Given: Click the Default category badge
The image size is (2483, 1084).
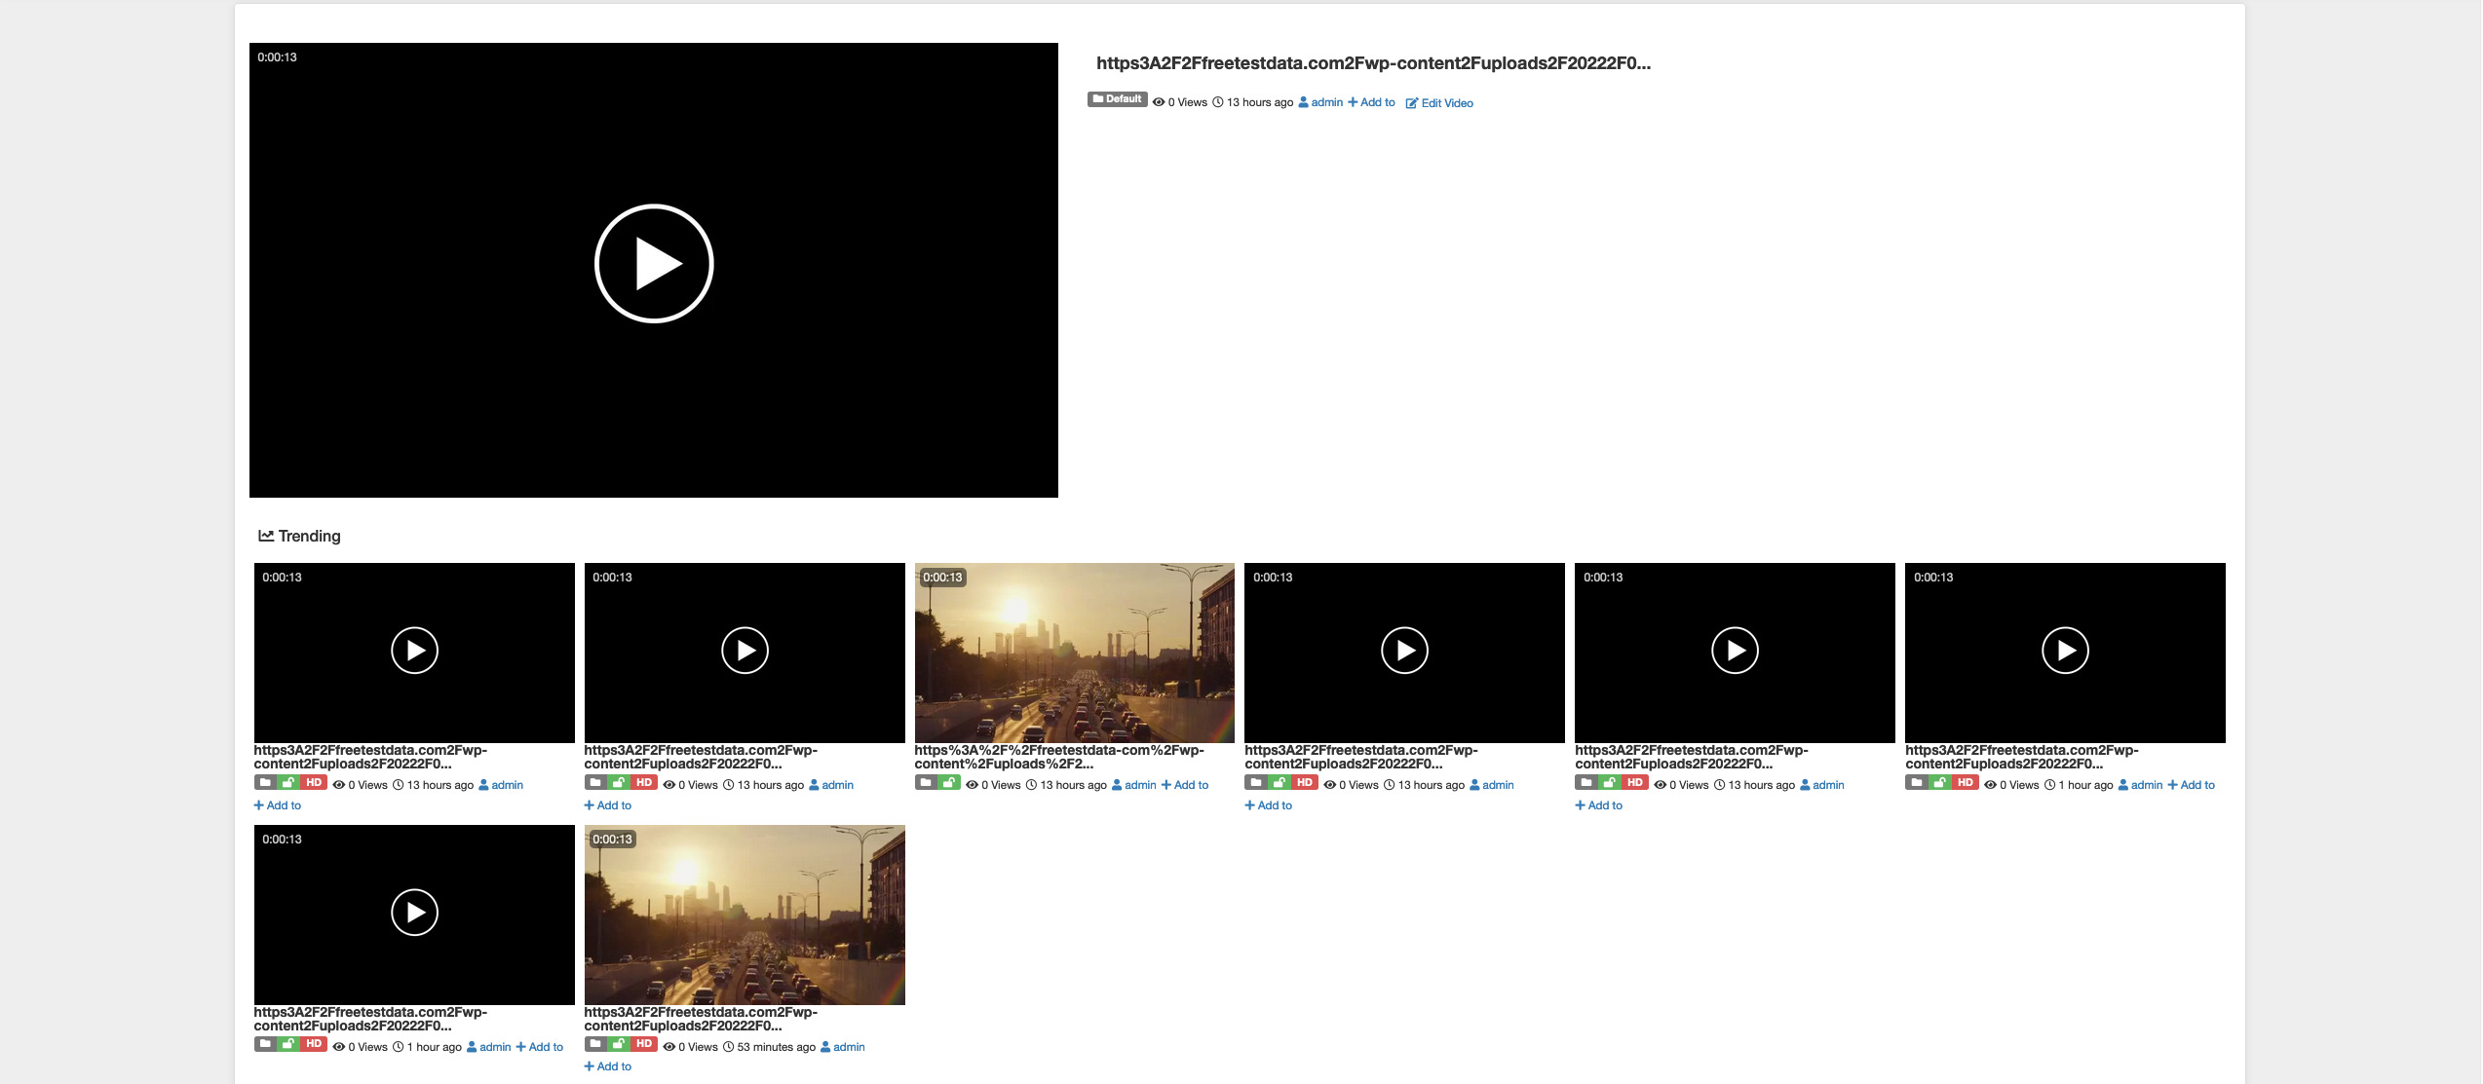Looking at the screenshot, I should (1117, 99).
